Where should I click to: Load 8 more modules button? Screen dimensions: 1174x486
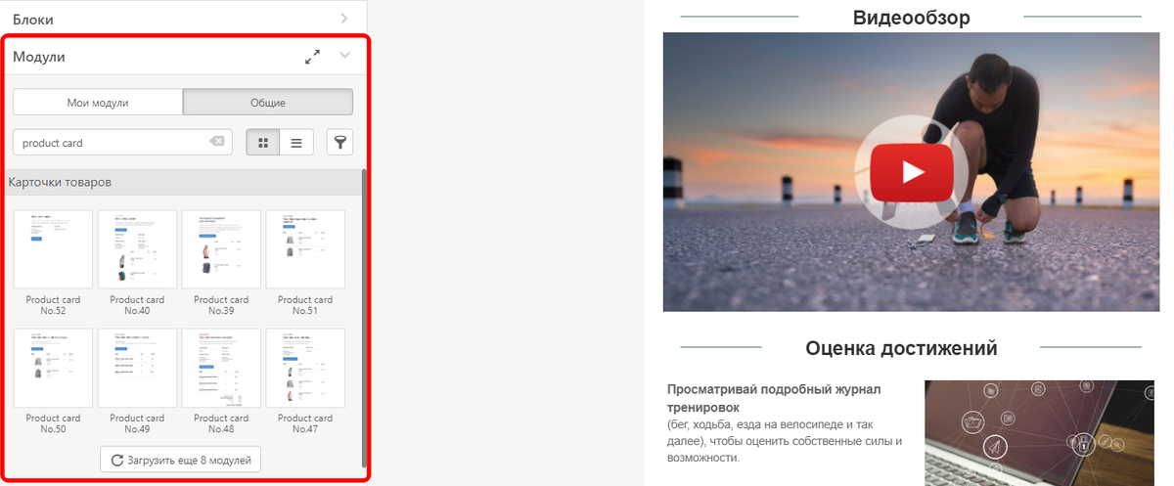pyautogui.click(x=181, y=460)
